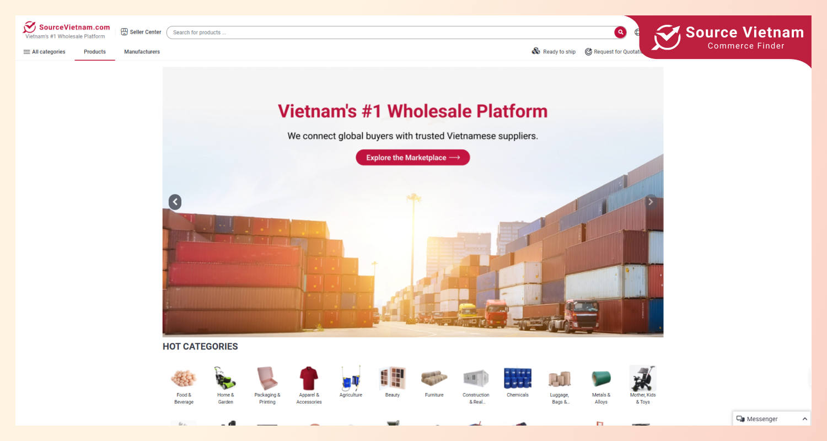This screenshot has height=441, width=827.
Task: Go to previous banner slide arrow
Action: pyautogui.click(x=175, y=202)
